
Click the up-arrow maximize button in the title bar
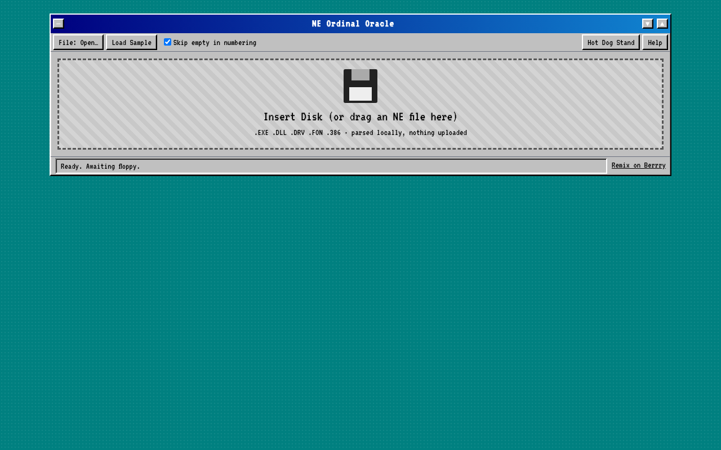click(662, 24)
